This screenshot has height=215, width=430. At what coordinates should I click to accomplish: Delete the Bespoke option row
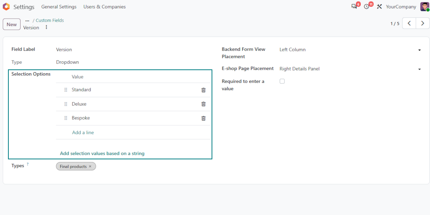tap(204, 118)
